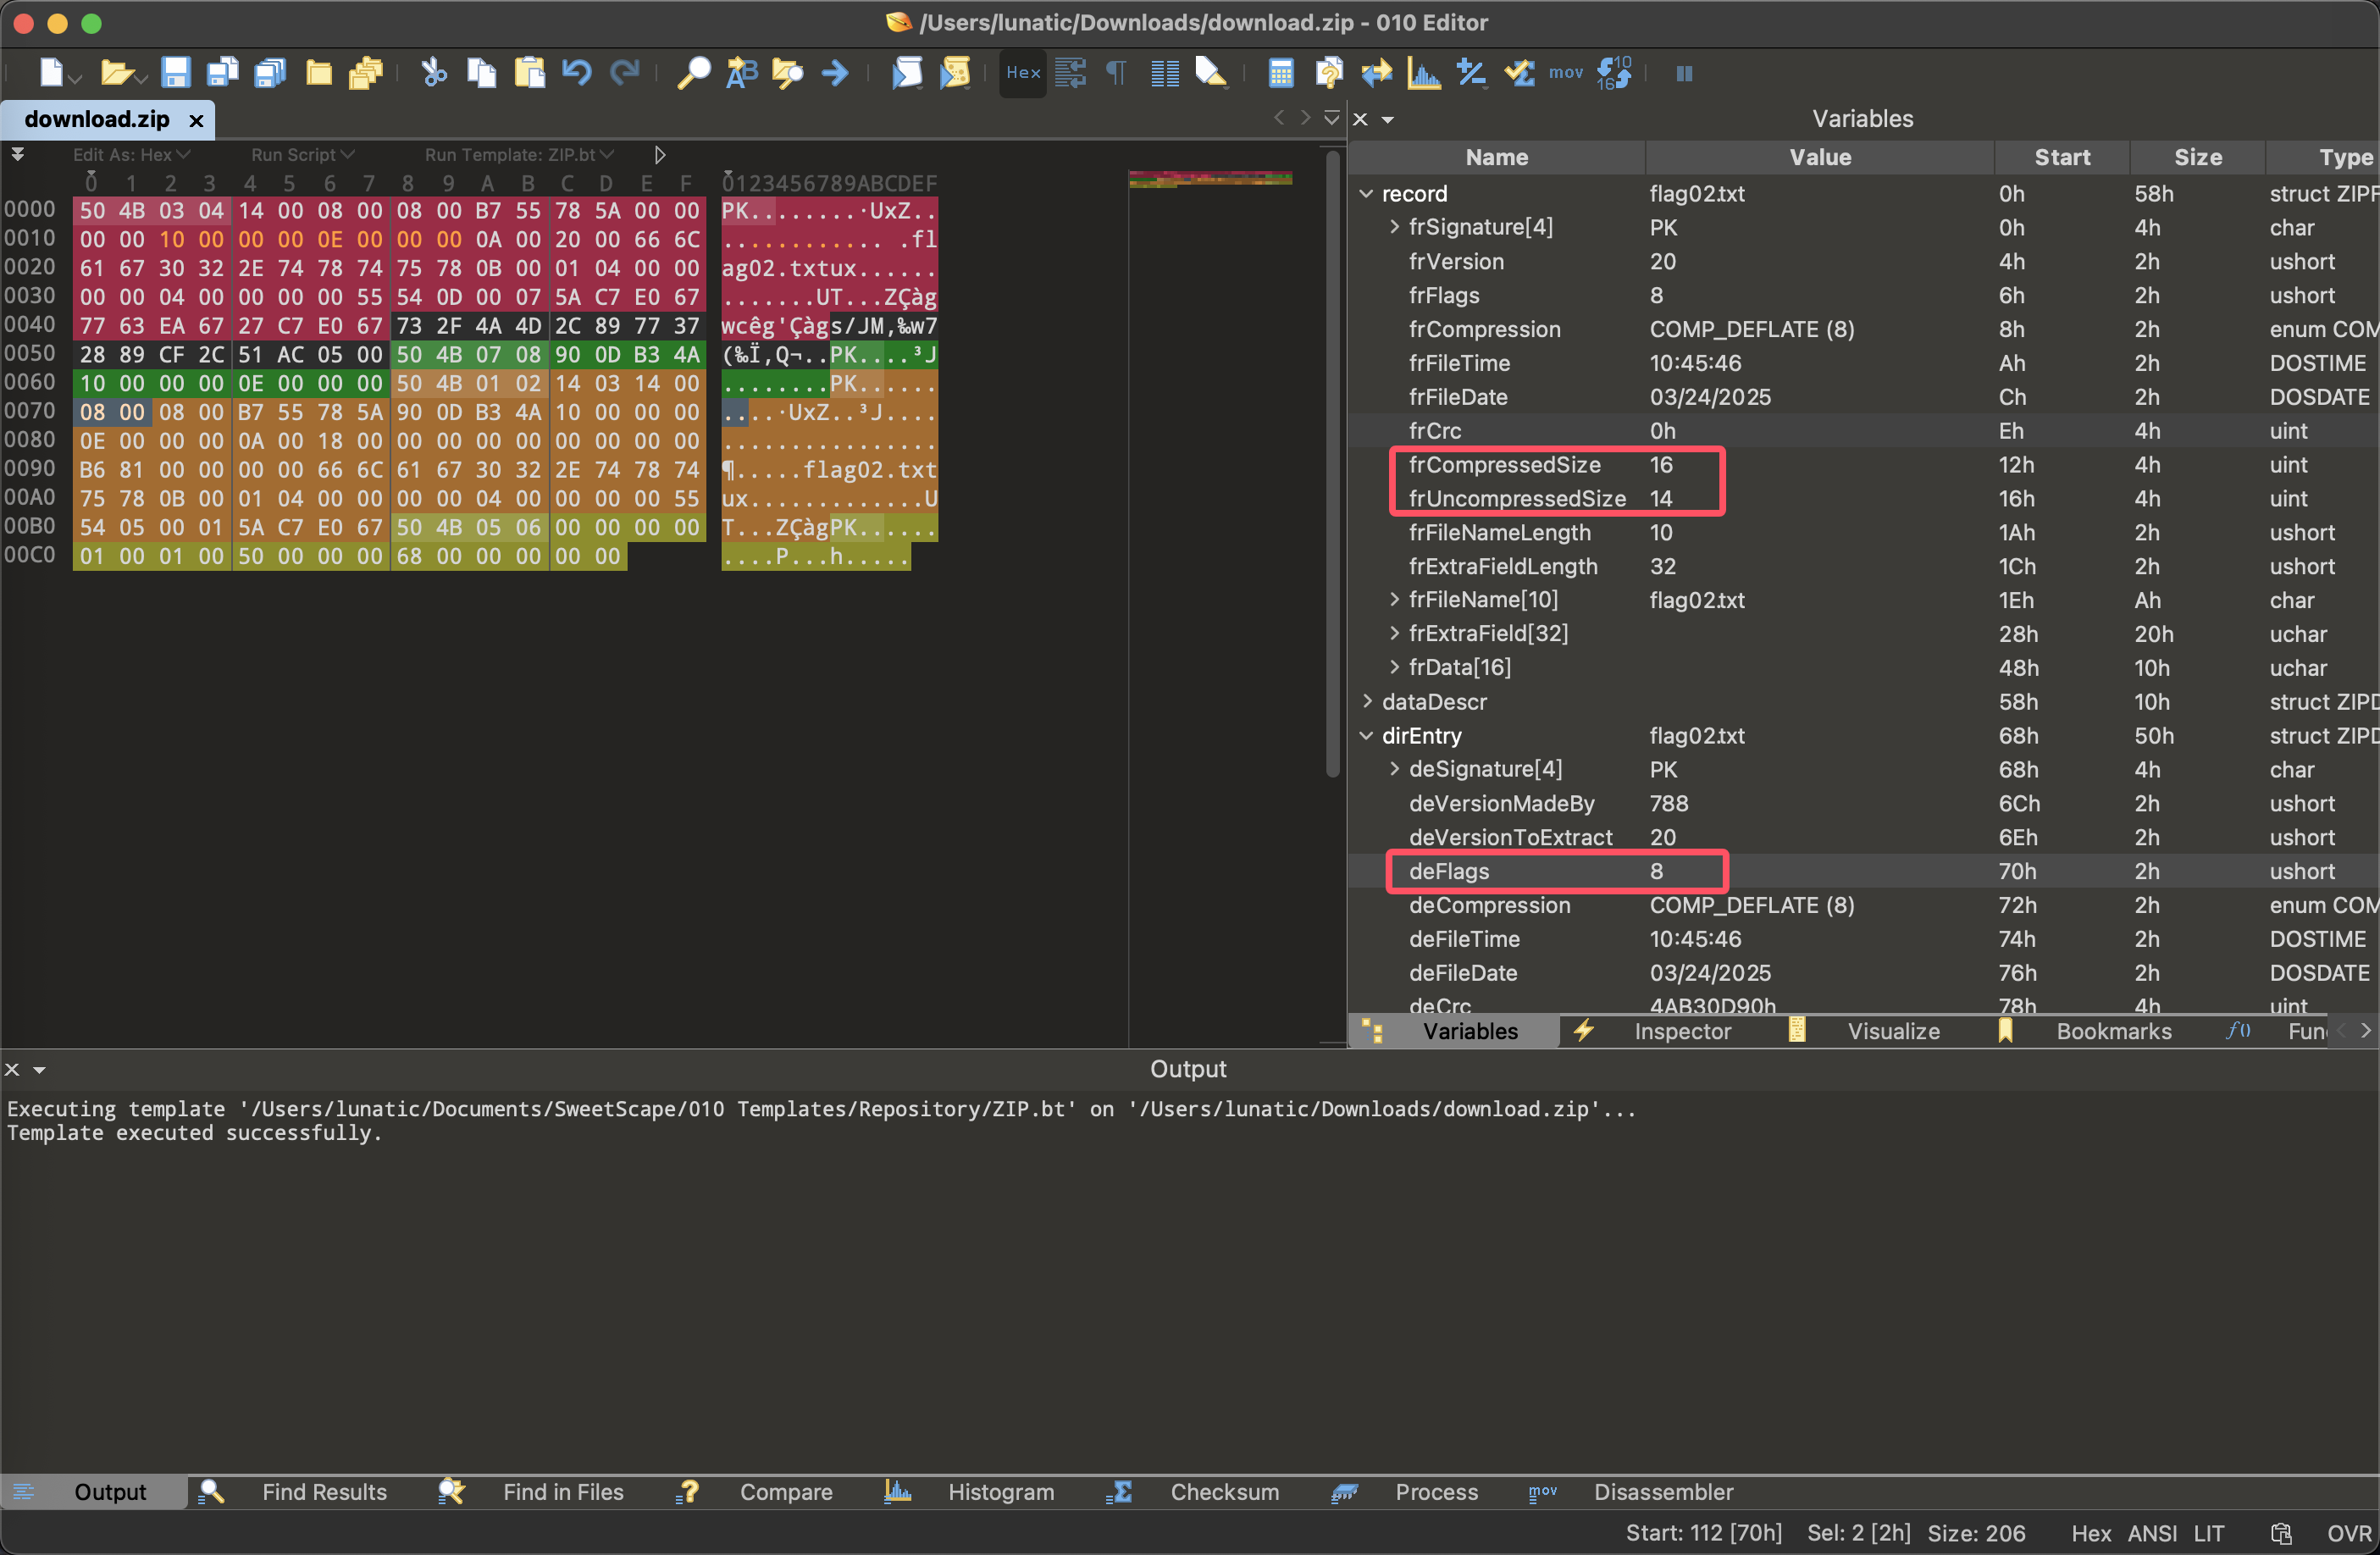
Task: Toggle the word wrap icon
Action: pos(1070,73)
